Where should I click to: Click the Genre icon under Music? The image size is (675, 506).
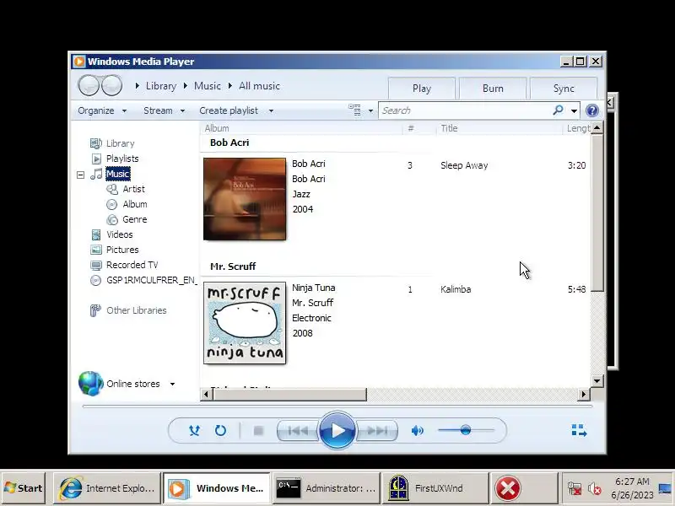click(112, 219)
